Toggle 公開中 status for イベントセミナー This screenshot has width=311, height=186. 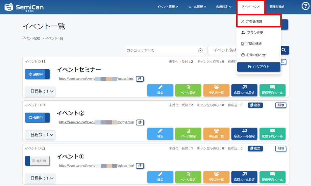point(37,74)
